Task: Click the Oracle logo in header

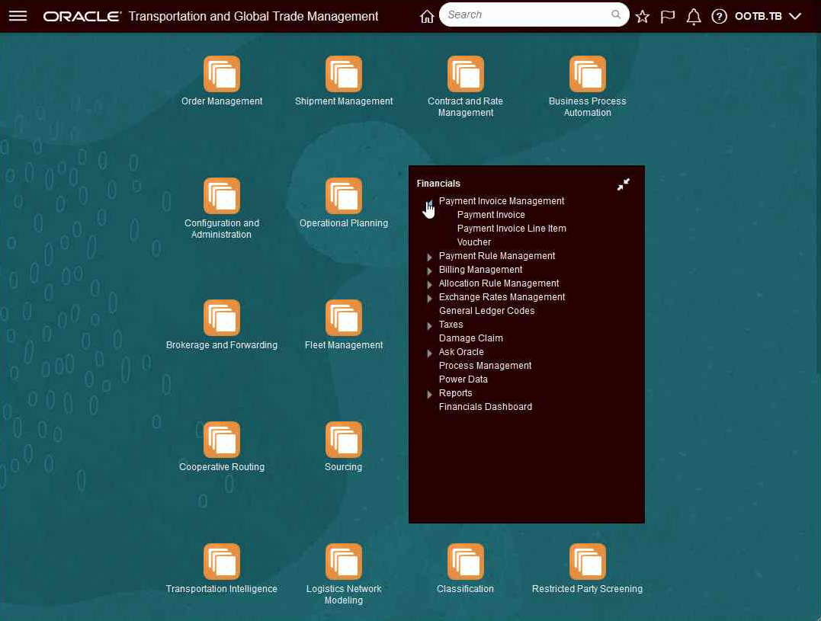Action: tap(82, 16)
